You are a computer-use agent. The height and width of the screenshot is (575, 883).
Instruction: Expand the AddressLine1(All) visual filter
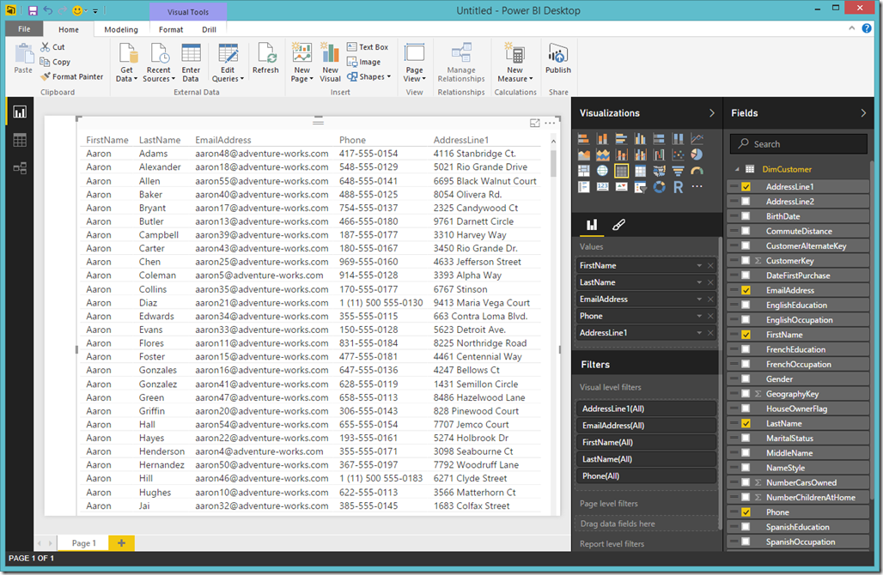[x=646, y=409]
